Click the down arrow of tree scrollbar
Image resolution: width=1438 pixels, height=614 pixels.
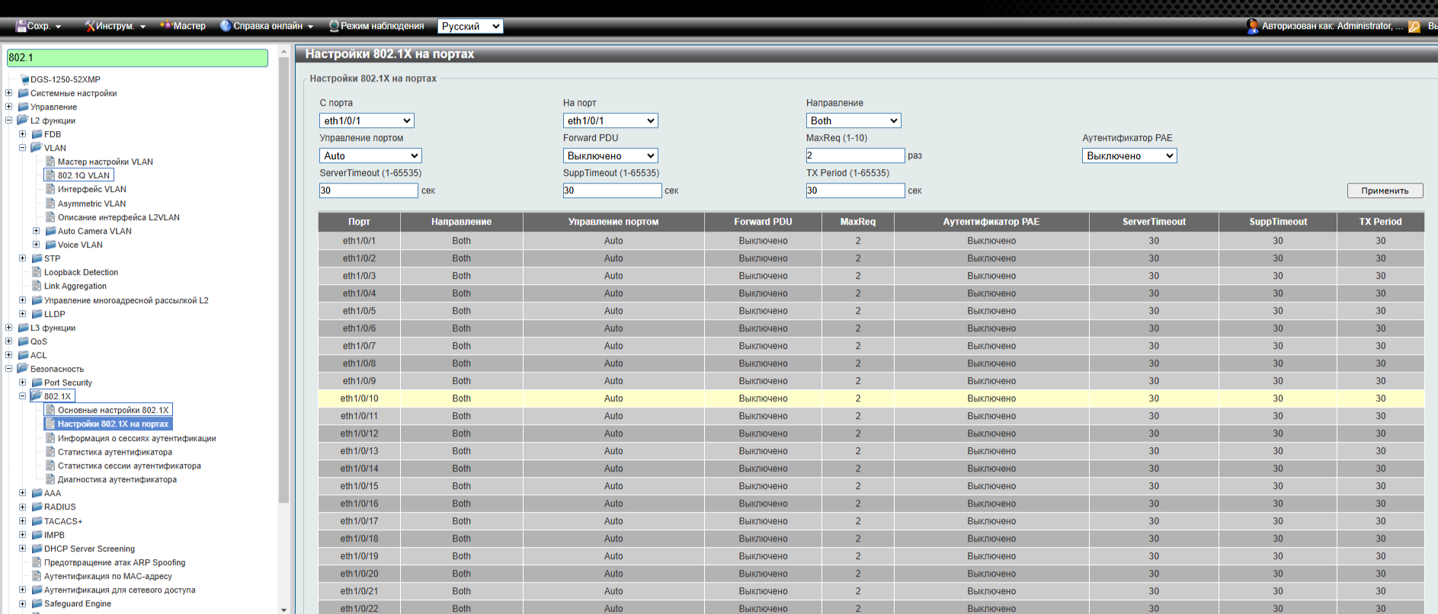tap(283, 609)
